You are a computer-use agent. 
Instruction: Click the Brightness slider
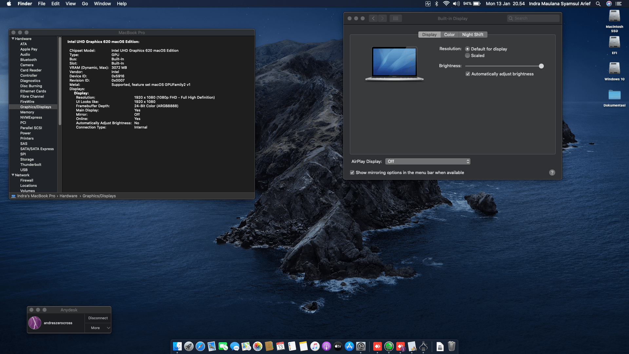(x=505, y=66)
